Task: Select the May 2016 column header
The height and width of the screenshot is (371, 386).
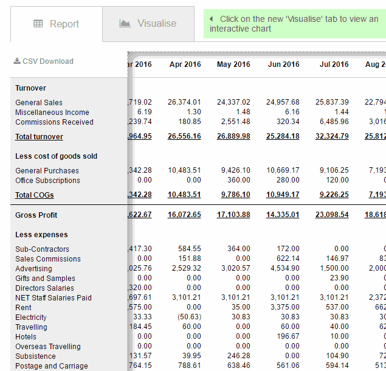Action: point(233,64)
